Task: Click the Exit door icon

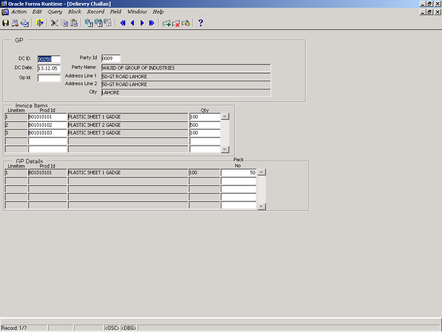Action: coord(40,23)
